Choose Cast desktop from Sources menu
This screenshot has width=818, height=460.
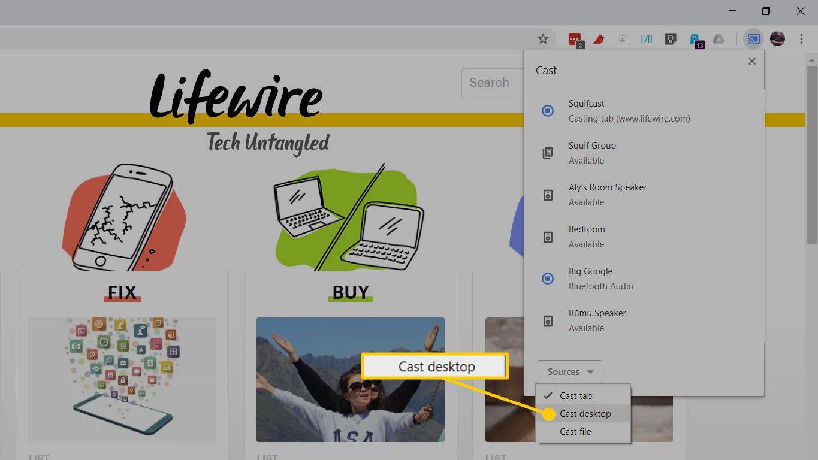582,413
